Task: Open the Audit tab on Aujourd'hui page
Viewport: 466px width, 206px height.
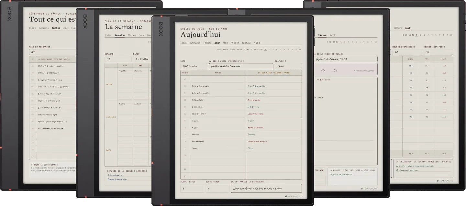Action: pos(257,43)
